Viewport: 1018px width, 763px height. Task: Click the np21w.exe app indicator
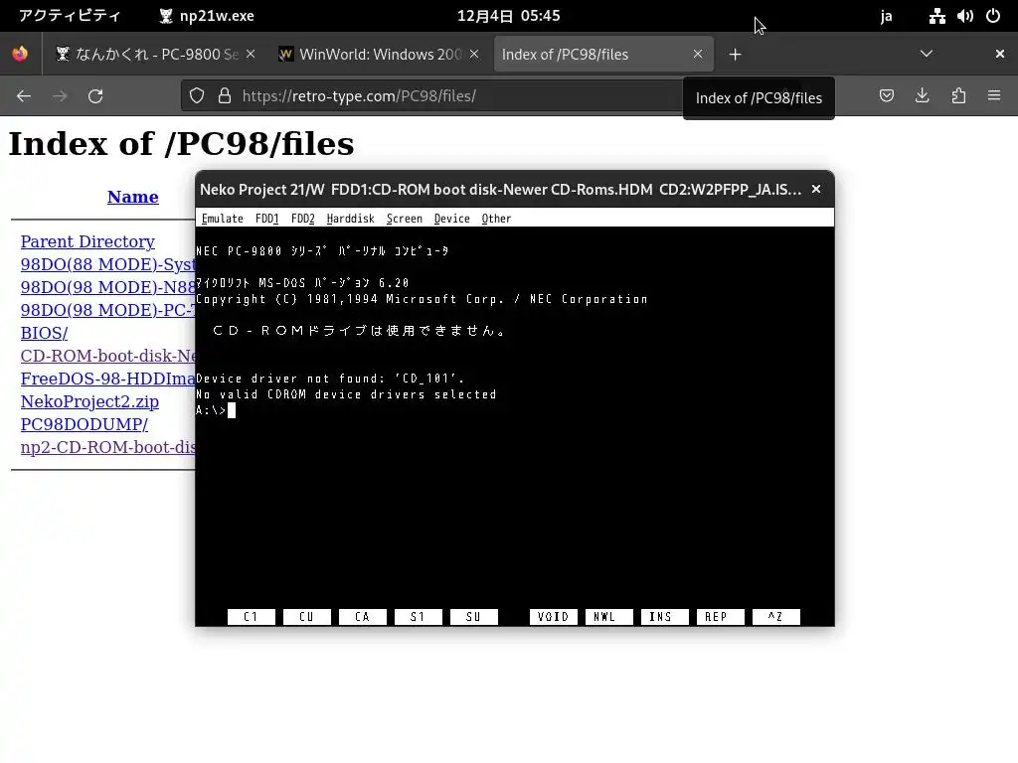pyautogui.click(x=207, y=16)
